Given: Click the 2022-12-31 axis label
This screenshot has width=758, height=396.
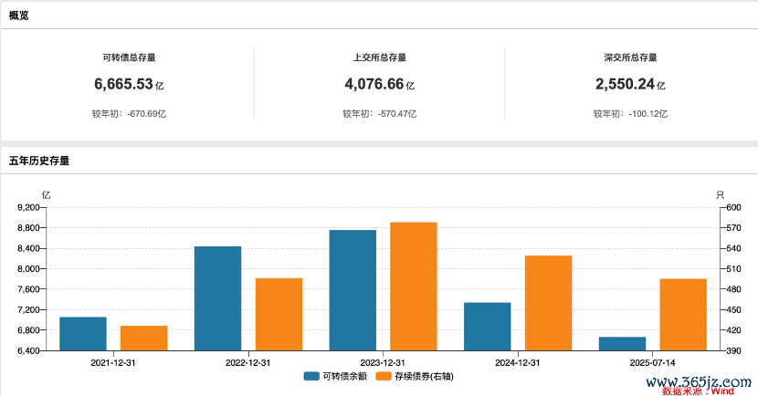Looking at the screenshot, I should 248,362.
